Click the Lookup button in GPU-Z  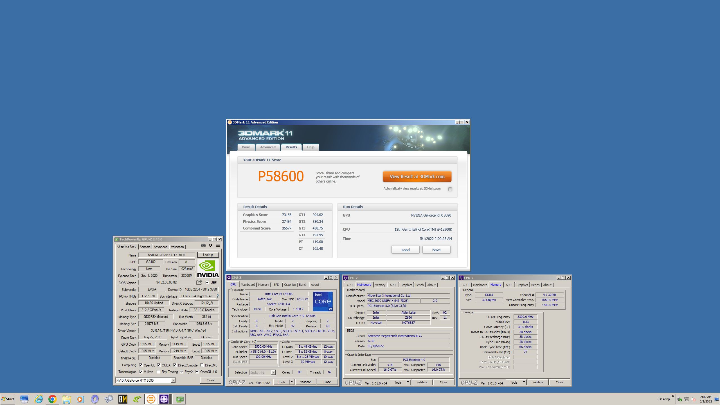point(208,255)
